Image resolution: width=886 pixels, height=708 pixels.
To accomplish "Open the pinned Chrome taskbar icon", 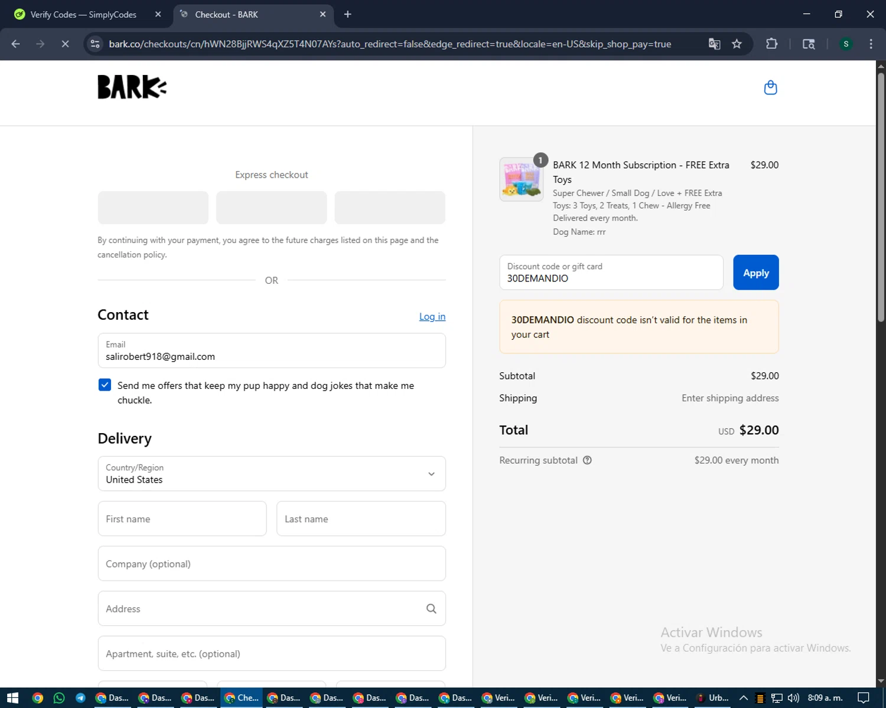I will 37,698.
